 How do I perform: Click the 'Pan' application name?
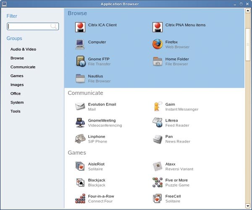coord(169,137)
